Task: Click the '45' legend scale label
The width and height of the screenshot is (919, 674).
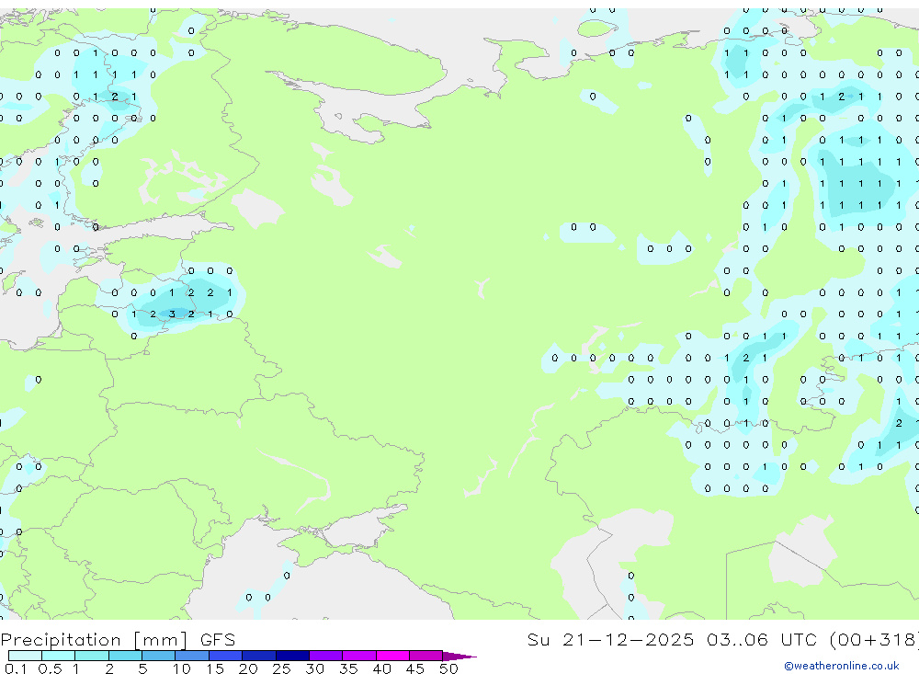Action: pos(415,668)
